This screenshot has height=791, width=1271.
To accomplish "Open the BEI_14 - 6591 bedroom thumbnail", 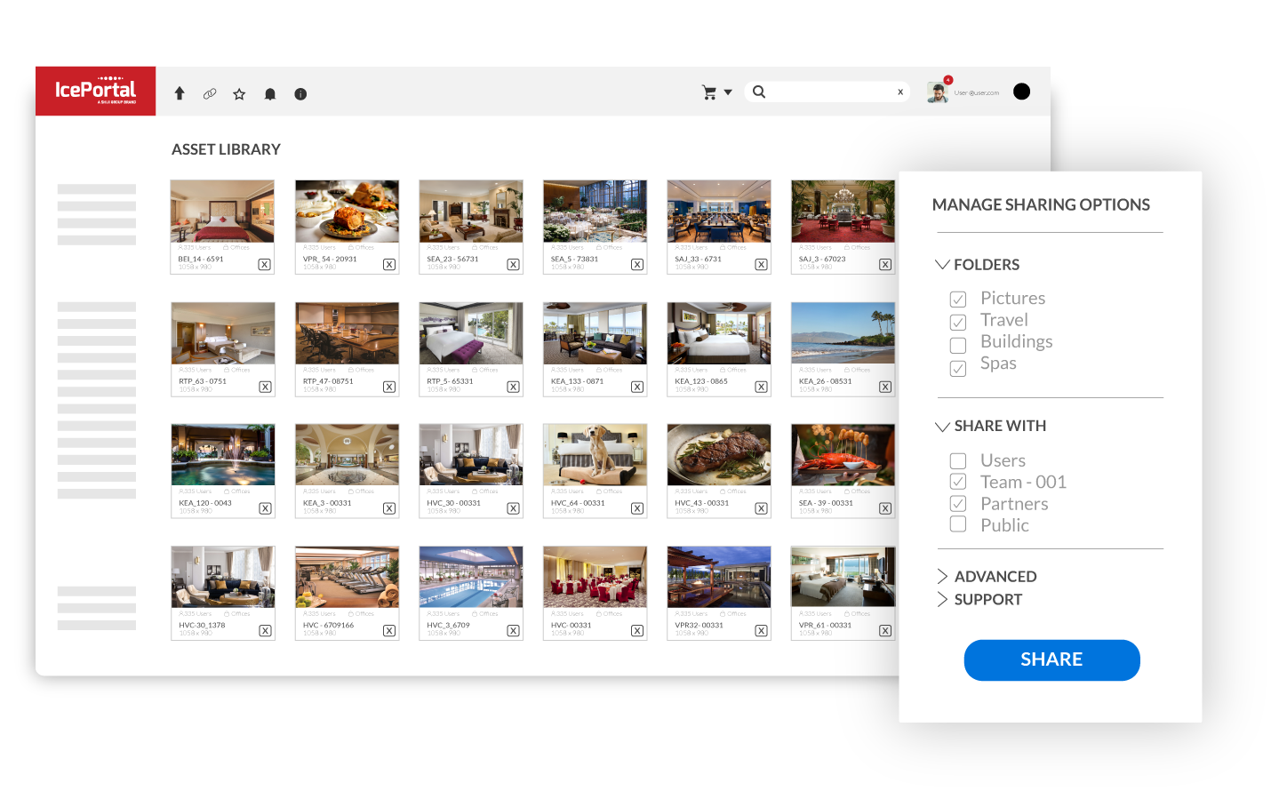I will (x=222, y=212).
